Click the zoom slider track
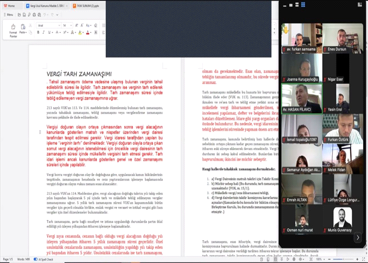The height and width of the screenshot is (263, 368). tap(343, 259)
